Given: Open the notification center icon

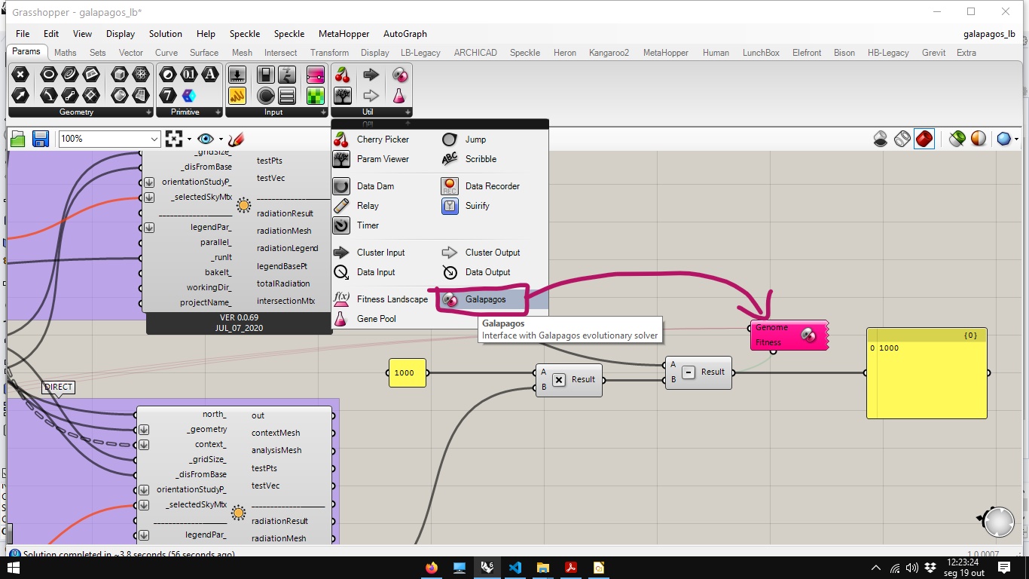Looking at the screenshot, I should [x=1004, y=568].
